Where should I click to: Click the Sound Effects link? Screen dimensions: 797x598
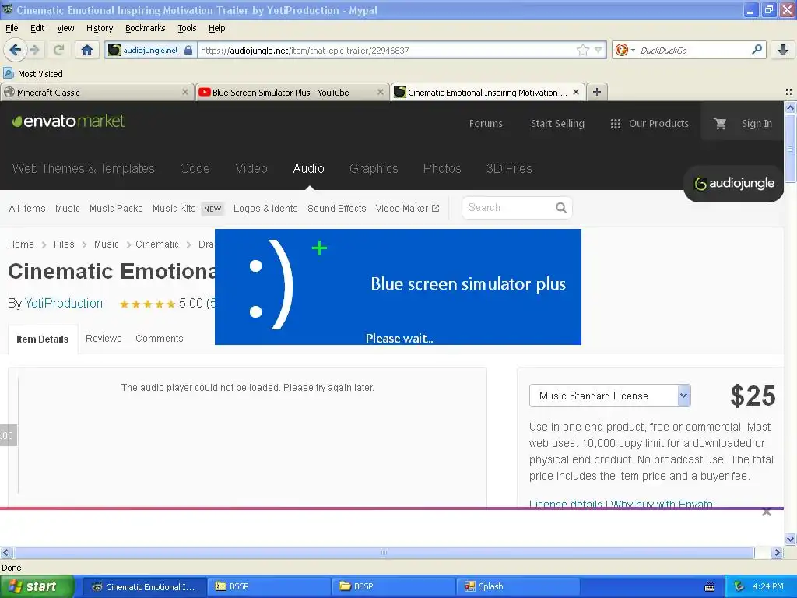point(336,209)
